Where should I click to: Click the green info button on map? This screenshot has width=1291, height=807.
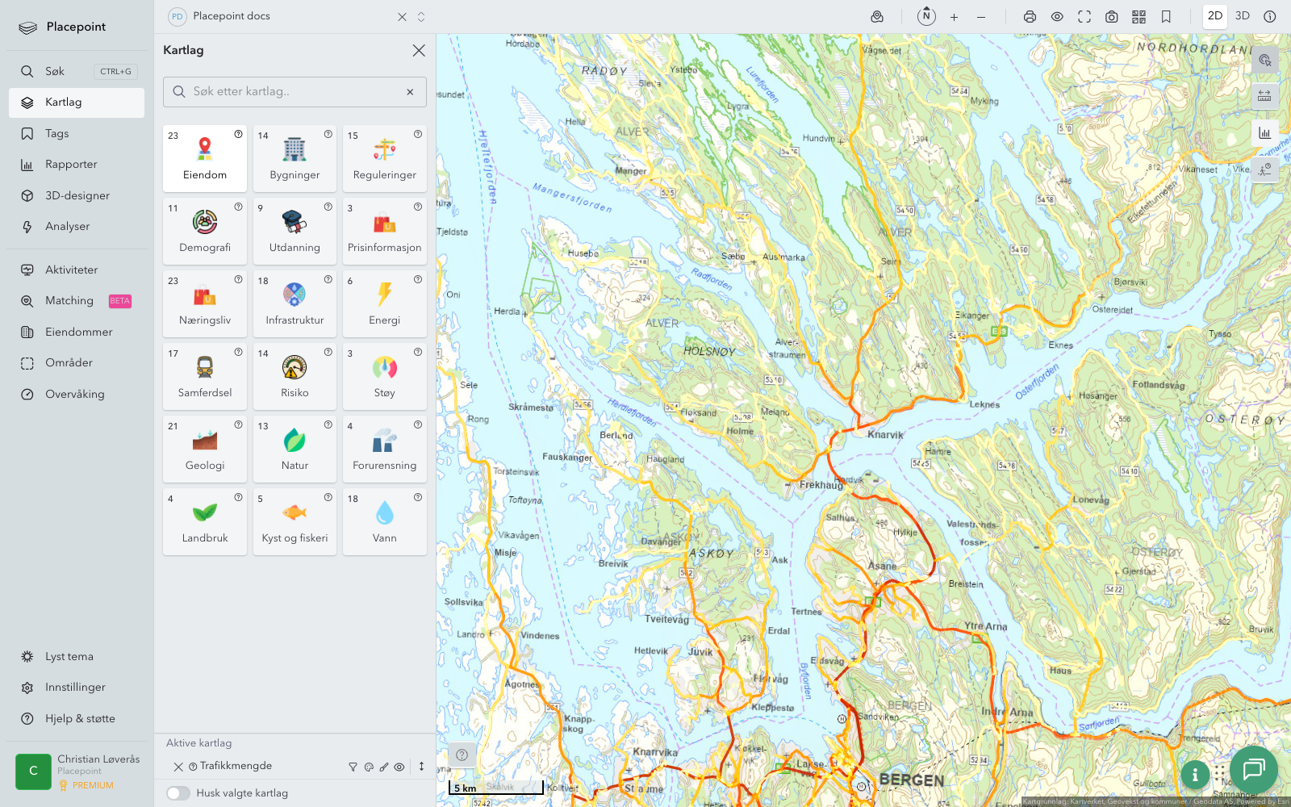(1195, 775)
